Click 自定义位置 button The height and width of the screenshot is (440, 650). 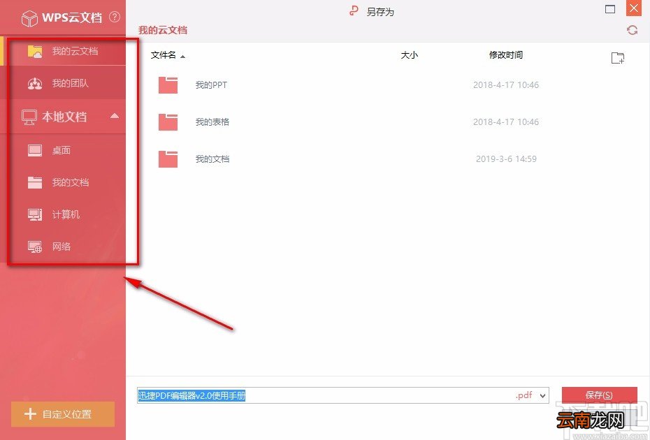(x=63, y=414)
